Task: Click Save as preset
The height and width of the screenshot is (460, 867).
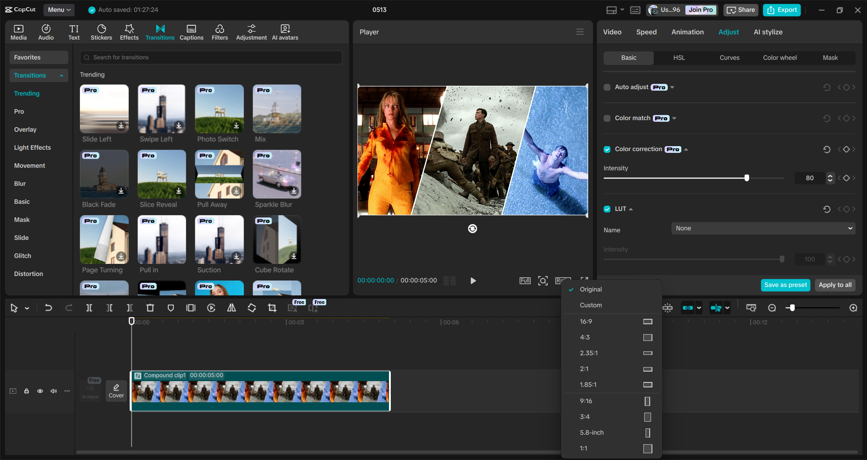Action: [x=785, y=285]
